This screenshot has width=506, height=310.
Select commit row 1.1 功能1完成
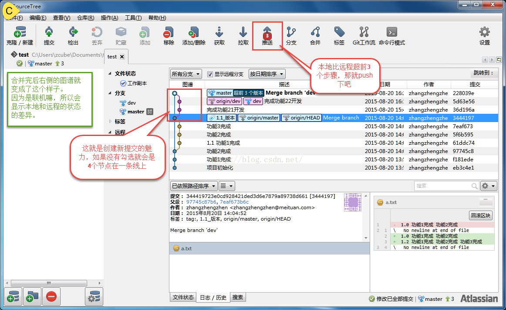pos(334,143)
